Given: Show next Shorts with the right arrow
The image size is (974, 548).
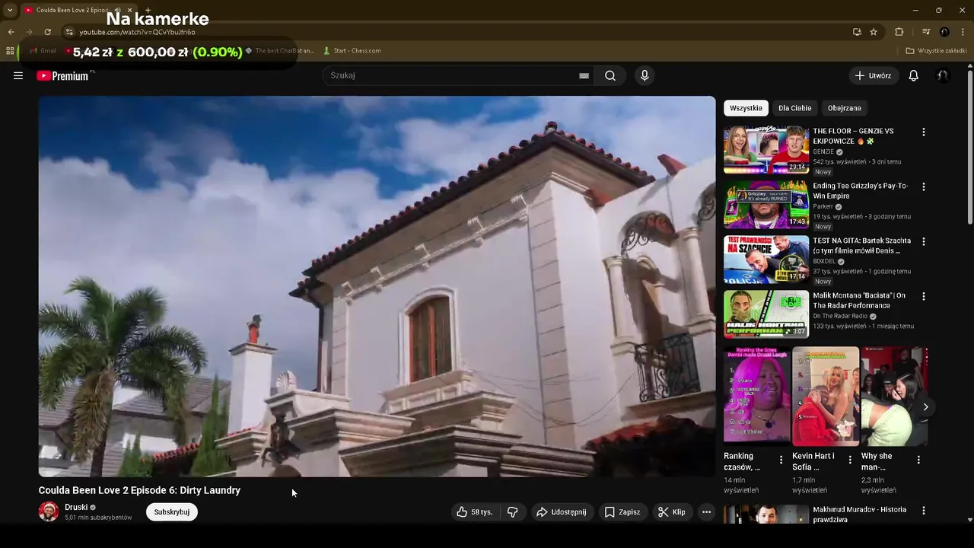Looking at the screenshot, I should pos(925,407).
